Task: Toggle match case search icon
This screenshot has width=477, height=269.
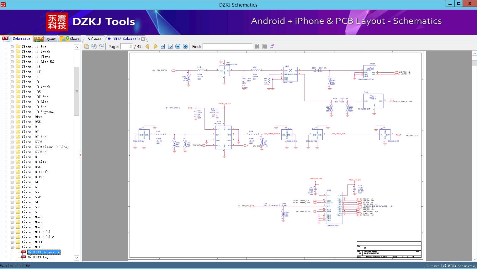Action: point(272,46)
